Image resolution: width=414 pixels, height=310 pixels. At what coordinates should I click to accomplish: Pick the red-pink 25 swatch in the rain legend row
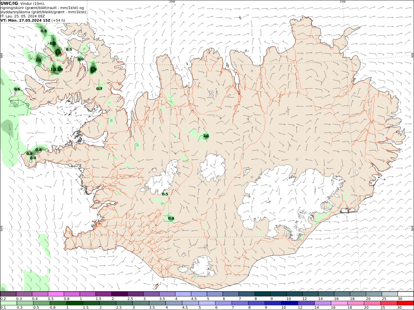click(388, 303)
